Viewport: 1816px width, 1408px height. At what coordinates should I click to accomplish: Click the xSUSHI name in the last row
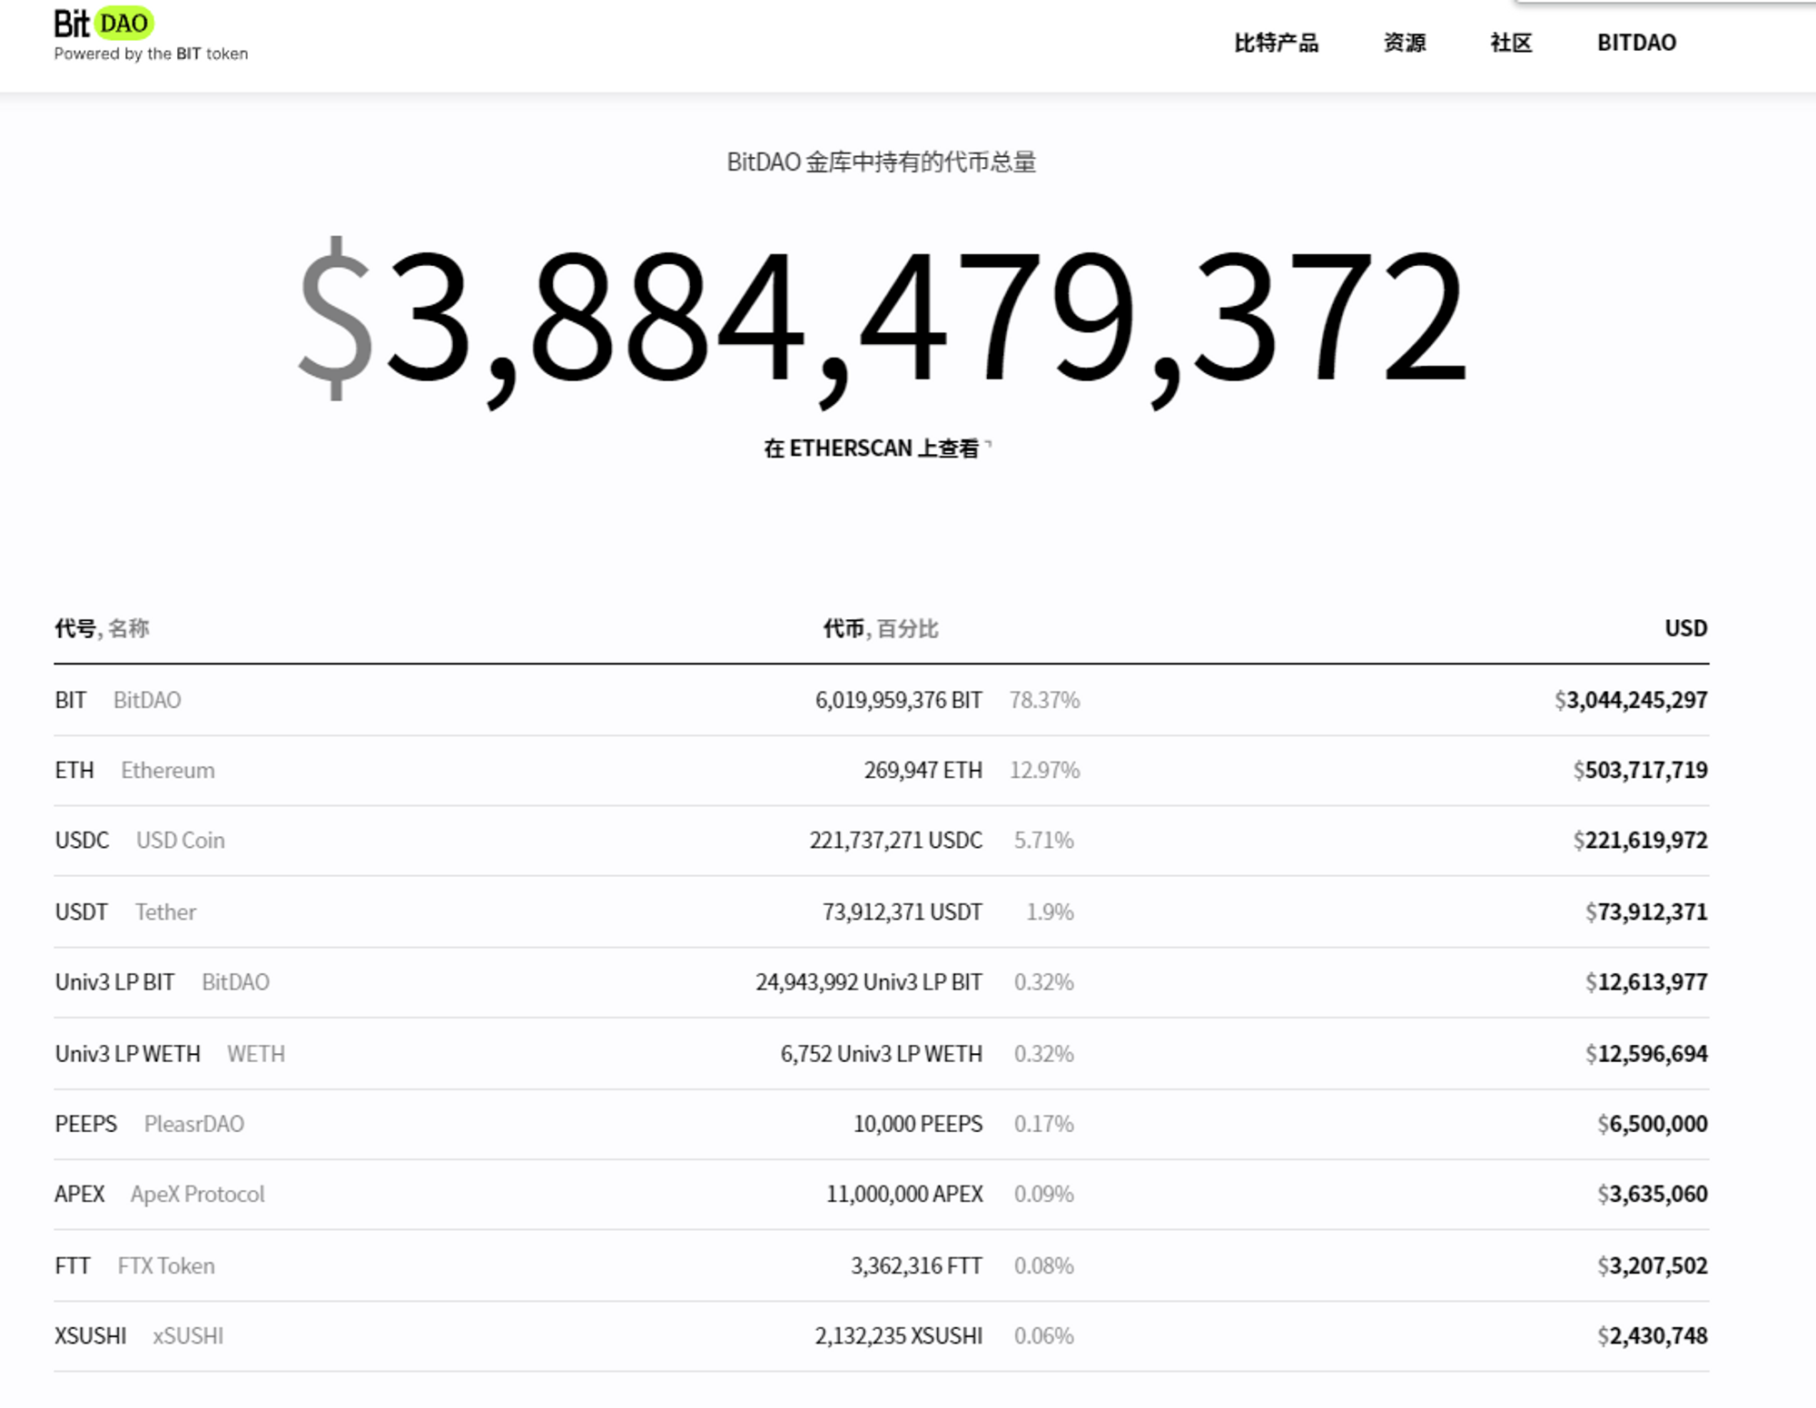click(x=187, y=1336)
